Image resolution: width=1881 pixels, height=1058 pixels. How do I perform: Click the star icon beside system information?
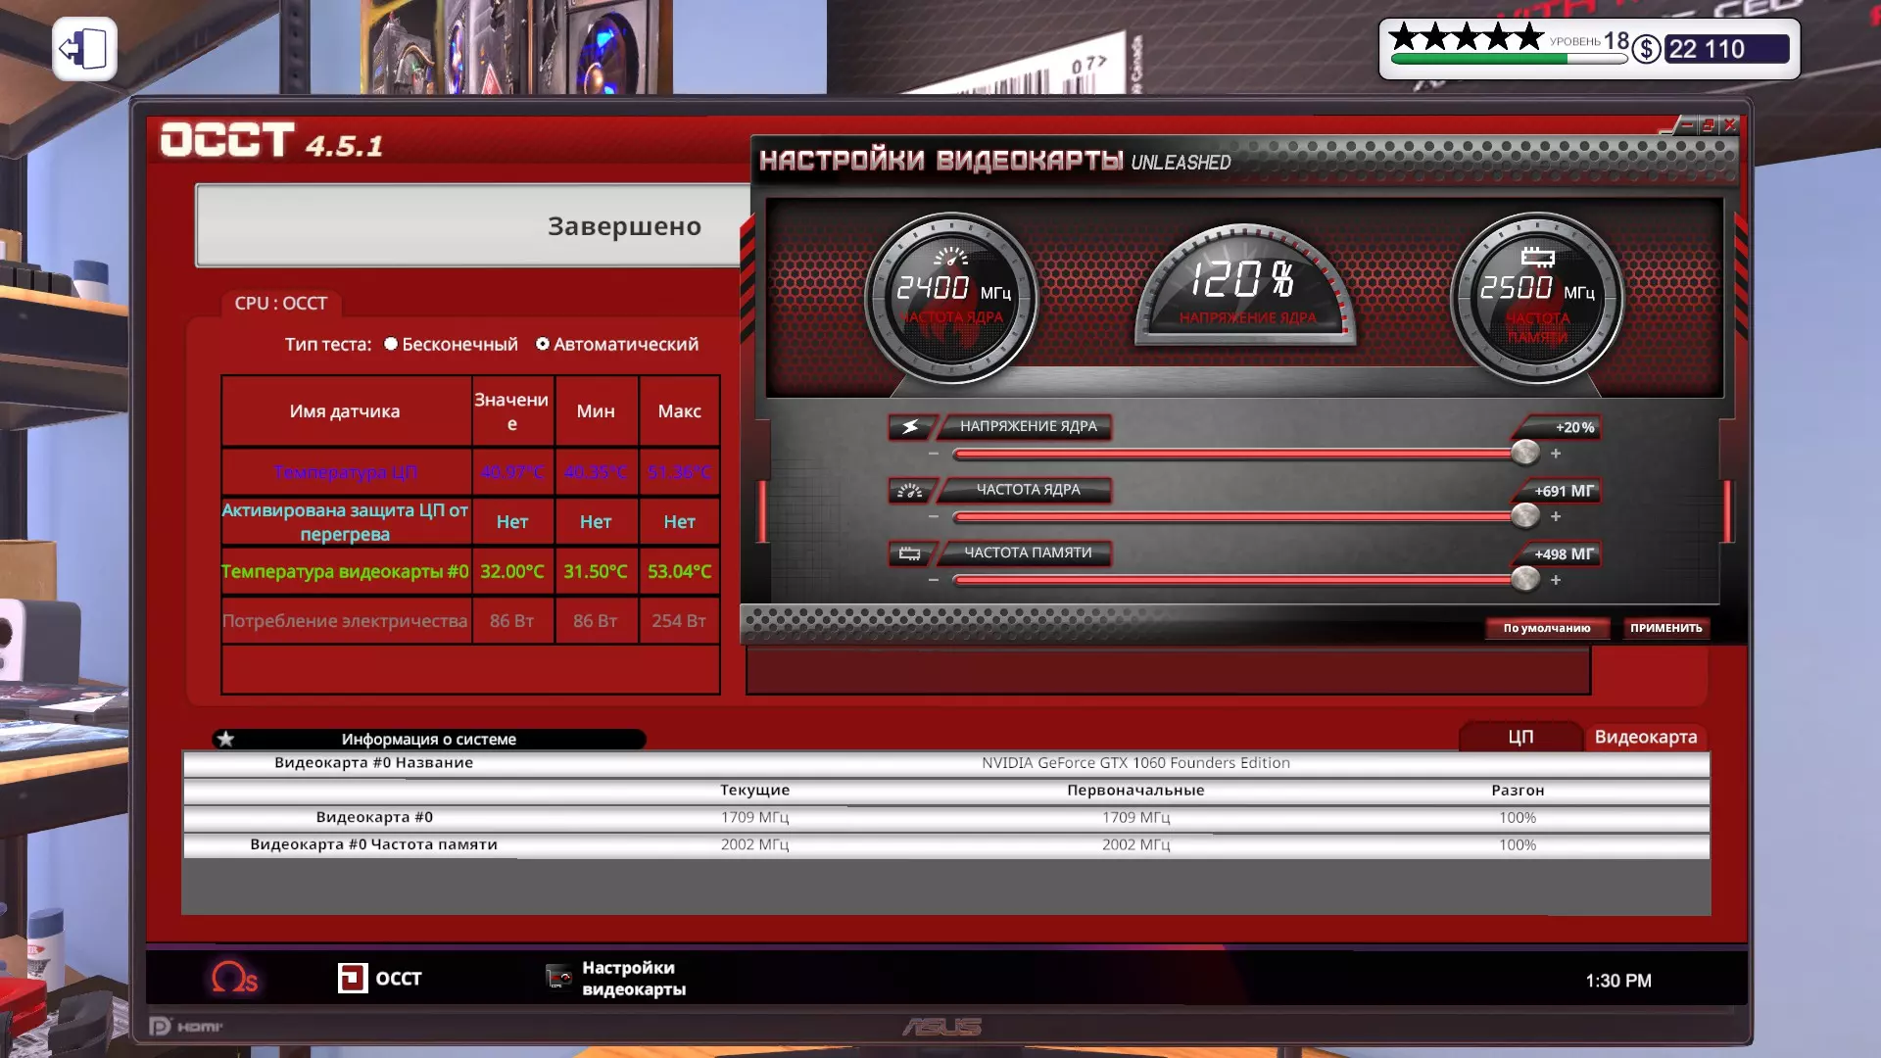tap(226, 739)
